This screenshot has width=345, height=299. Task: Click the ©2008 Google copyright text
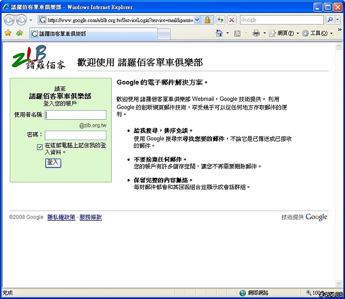click(26, 218)
